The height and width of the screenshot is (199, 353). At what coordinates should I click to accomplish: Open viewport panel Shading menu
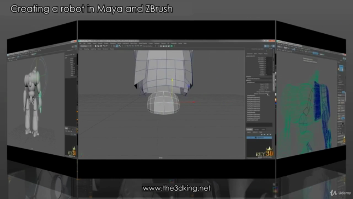pyautogui.click(x=87, y=49)
